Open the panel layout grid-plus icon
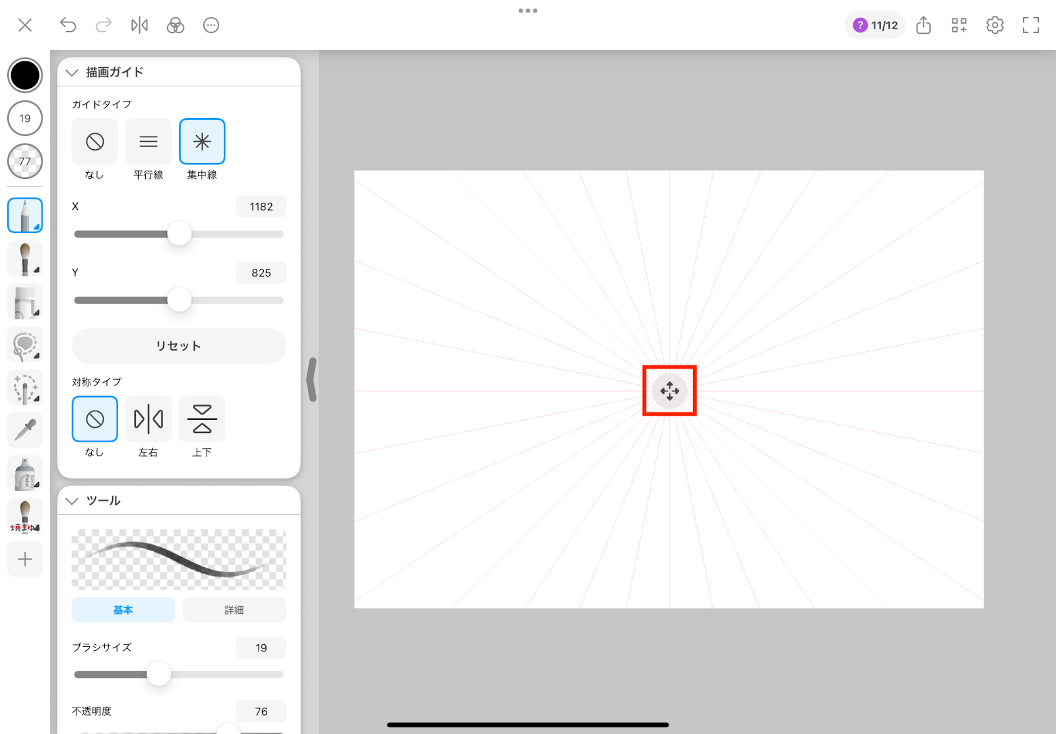The image size is (1056, 734). [959, 25]
